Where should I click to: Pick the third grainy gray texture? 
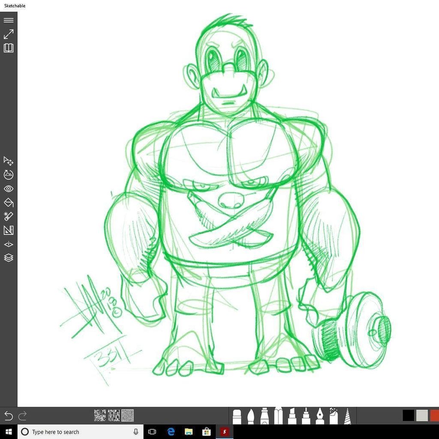click(127, 415)
